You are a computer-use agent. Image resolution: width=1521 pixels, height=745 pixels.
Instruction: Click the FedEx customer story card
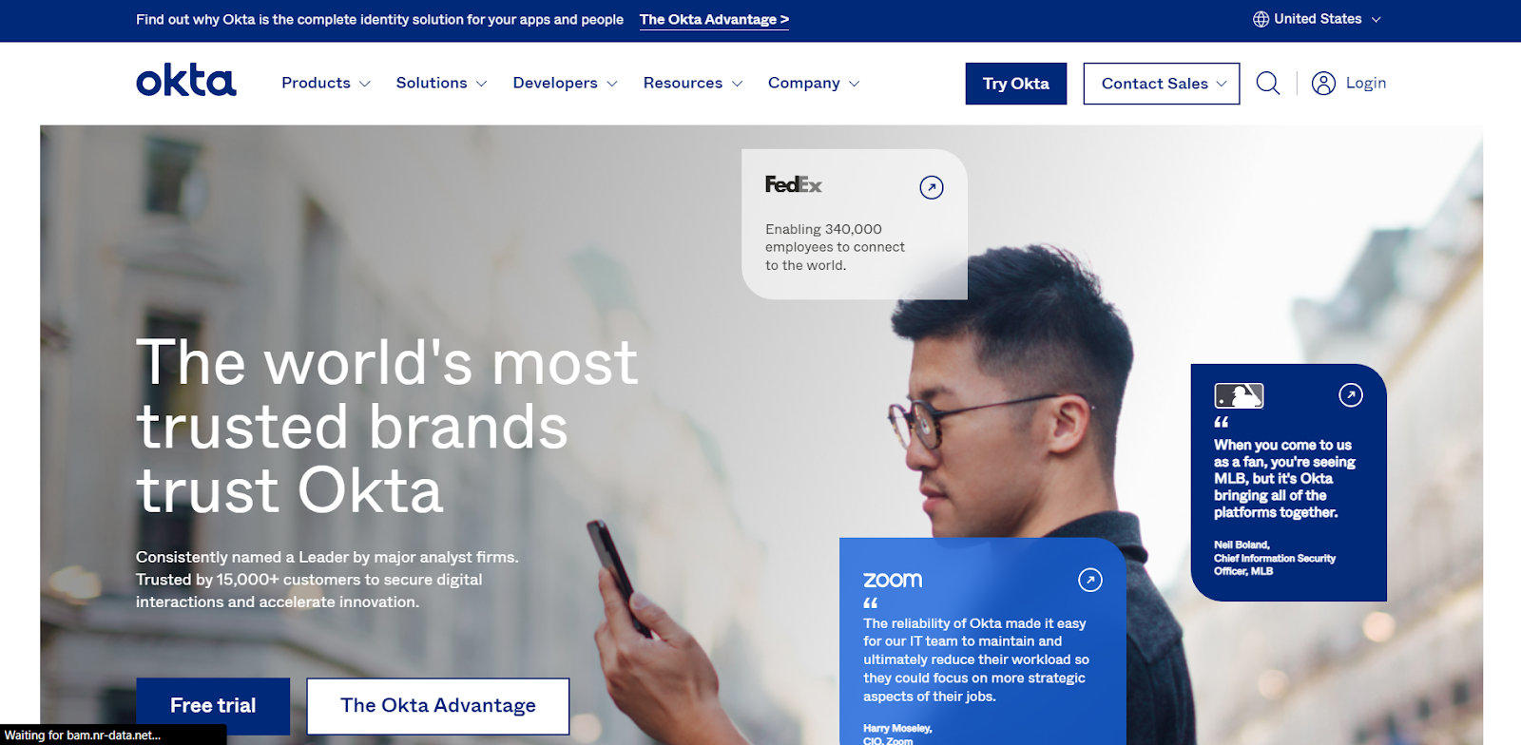tap(855, 224)
